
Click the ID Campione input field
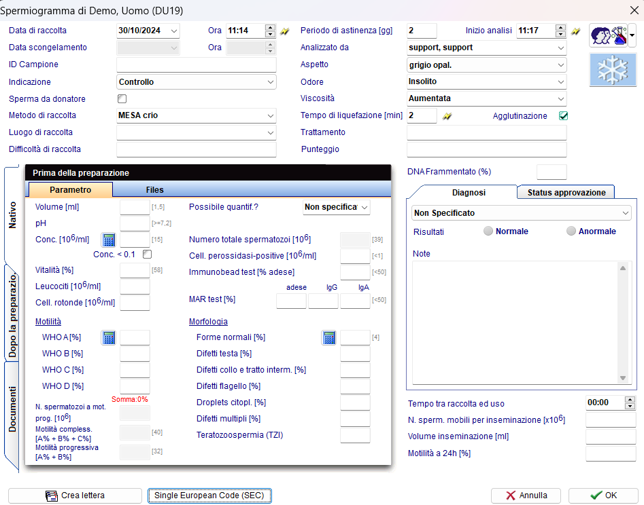coord(197,64)
